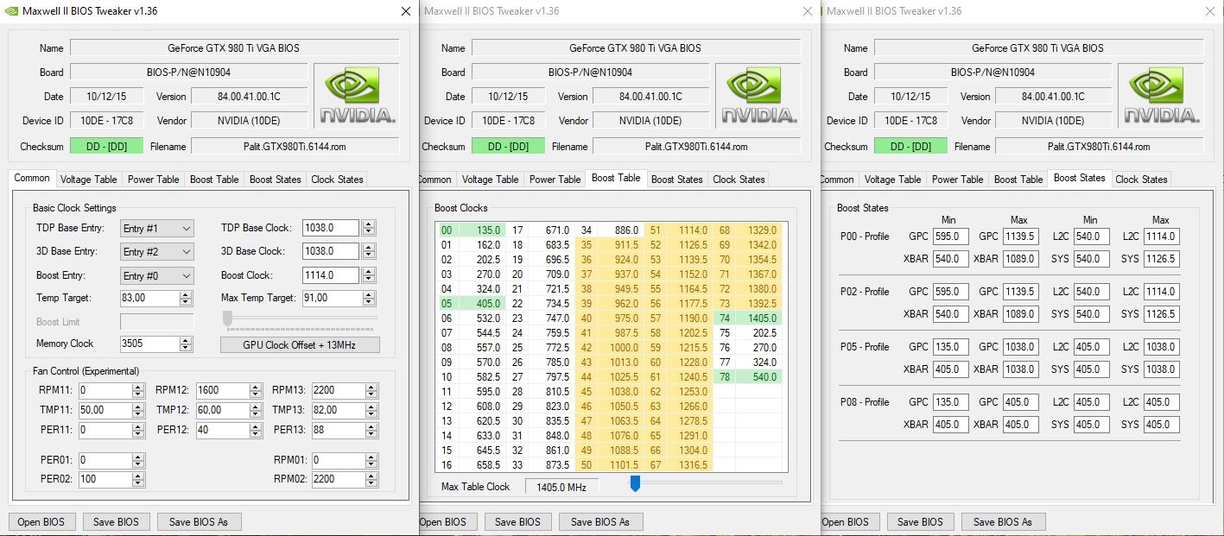The width and height of the screenshot is (1224, 536).
Task: Click P00 Profile GPC Min field 595.0
Action: click(950, 236)
